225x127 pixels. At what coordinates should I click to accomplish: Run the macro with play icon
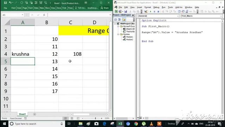150,11
